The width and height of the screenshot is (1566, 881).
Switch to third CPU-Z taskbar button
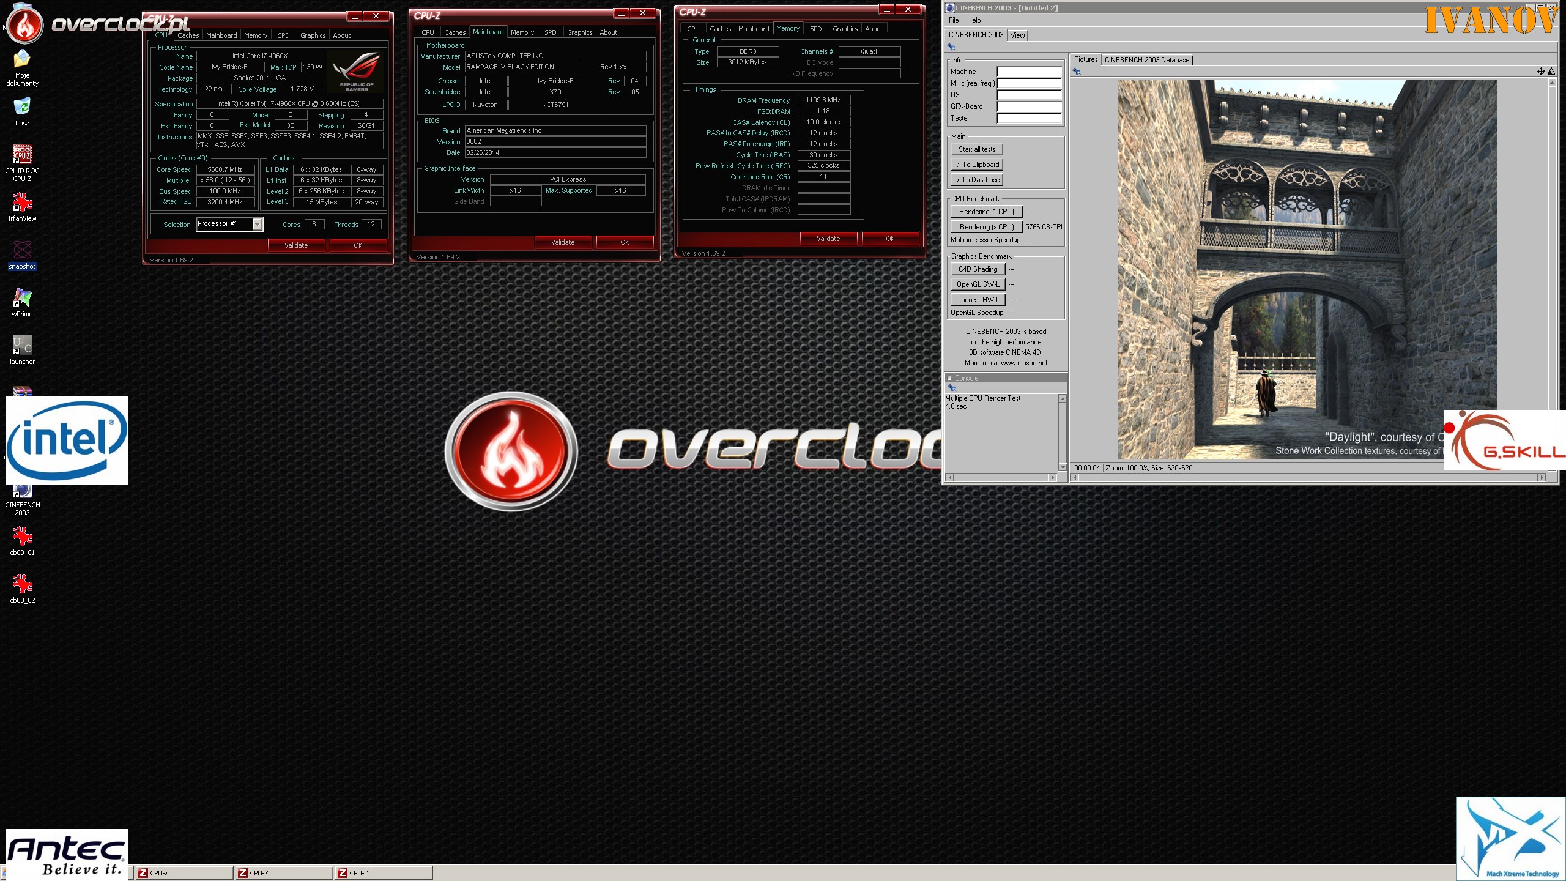tap(384, 873)
